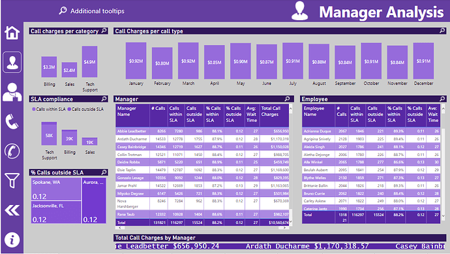Open the filter funnel icon
The height and width of the screenshot is (254, 450).
pyautogui.click(x=12, y=180)
